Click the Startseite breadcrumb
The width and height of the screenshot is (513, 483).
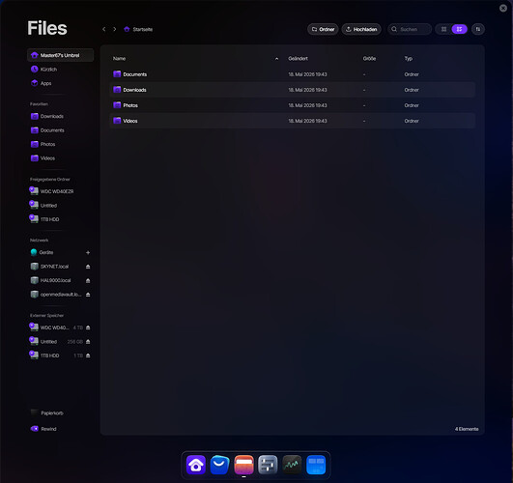pos(138,29)
